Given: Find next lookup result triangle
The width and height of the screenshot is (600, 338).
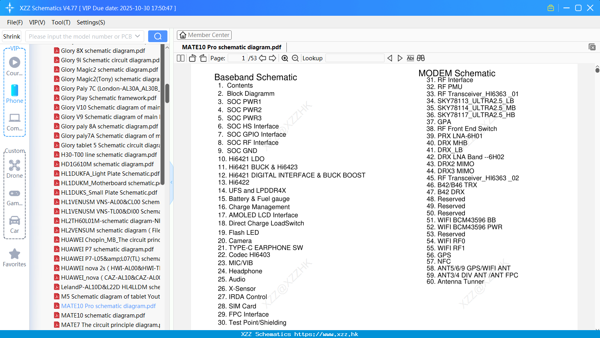Looking at the screenshot, I should click(x=400, y=58).
